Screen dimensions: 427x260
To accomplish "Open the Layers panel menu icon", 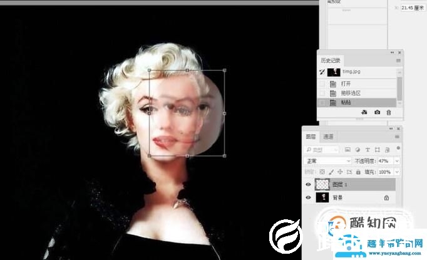I will coord(397,137).
